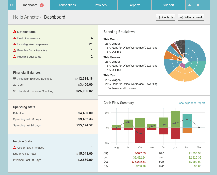Click the Possible duplicates warning icon
Image resolution: width=217 pixels, height=175 pixels.
coord(14,57)
